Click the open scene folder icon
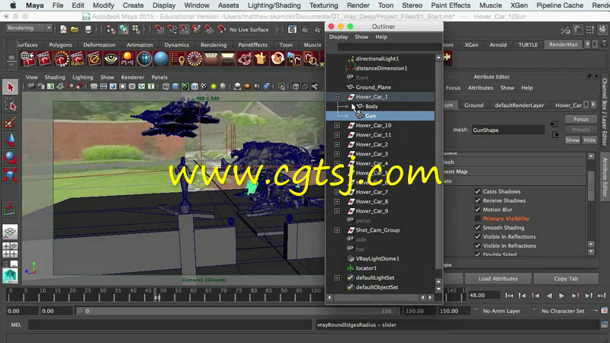 75,29
